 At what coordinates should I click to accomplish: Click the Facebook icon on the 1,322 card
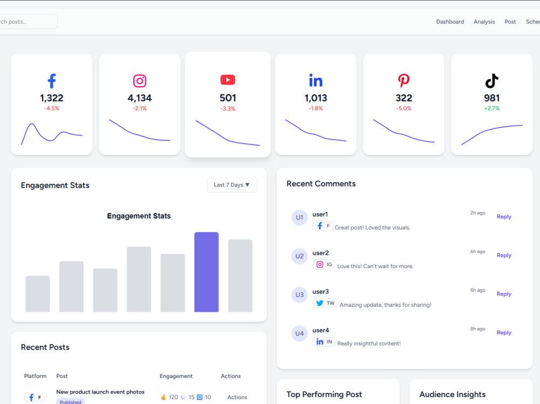coord(52,81)
